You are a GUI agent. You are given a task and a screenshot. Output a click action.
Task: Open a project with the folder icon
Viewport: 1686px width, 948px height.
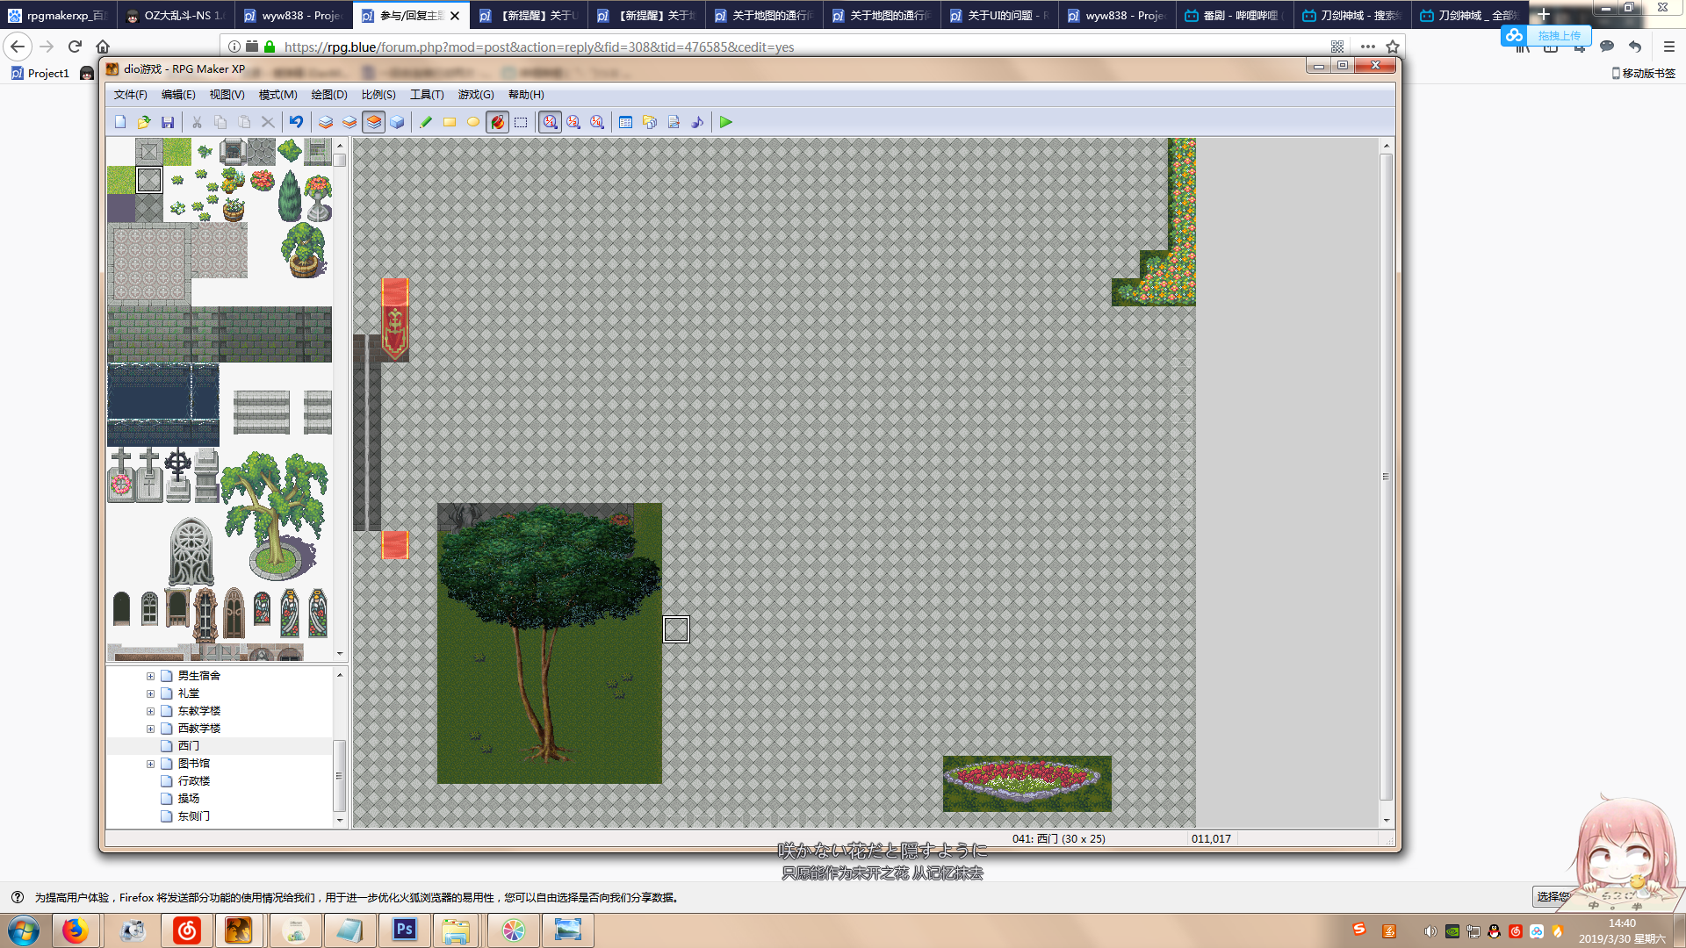pos(144,122)
